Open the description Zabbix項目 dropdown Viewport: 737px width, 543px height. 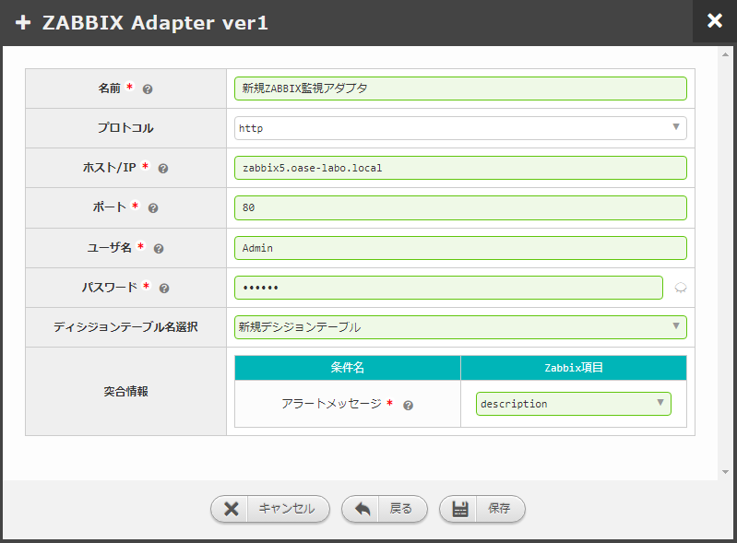pos(574,404)
